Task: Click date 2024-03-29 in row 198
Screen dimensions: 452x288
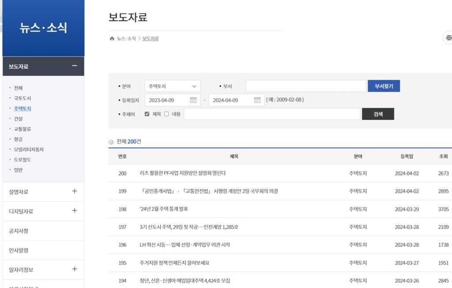Action: 407,209
